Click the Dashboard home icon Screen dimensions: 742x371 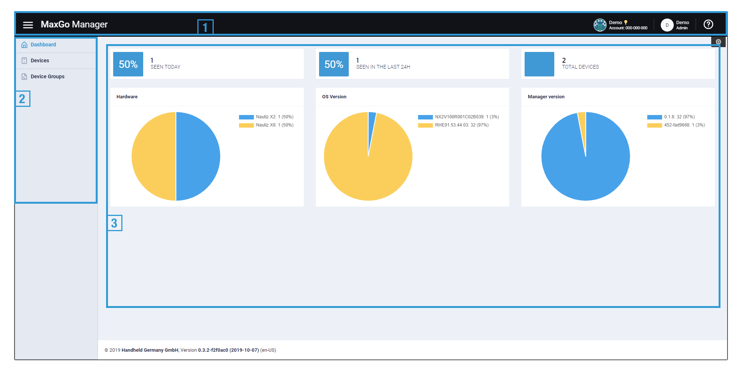tap(24, 45)
